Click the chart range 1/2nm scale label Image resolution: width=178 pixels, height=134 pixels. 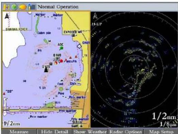(x=12, y=123)
